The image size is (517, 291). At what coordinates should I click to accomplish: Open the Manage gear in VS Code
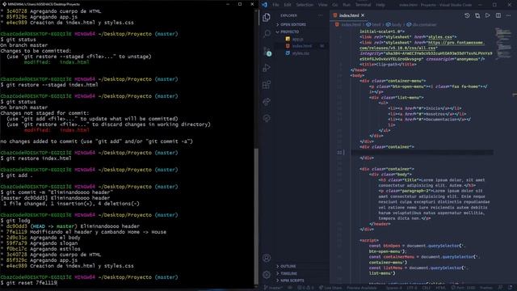[x=267, y=275]
